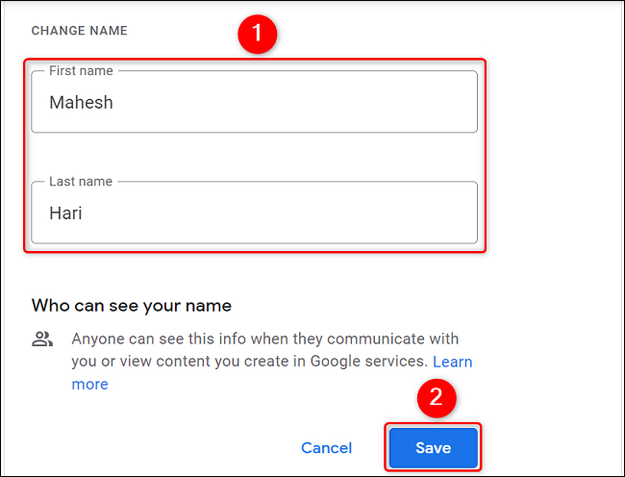Place cursor on the text "Mahesh"
The height and width of the screenshot is (477, 625).
pos(81,102)
